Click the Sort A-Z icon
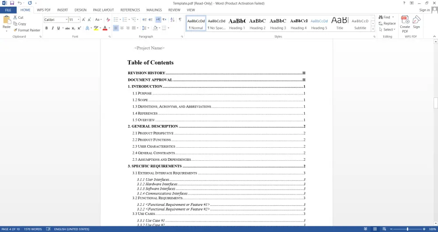The image size is (438, 232). (x=172, y=20)
